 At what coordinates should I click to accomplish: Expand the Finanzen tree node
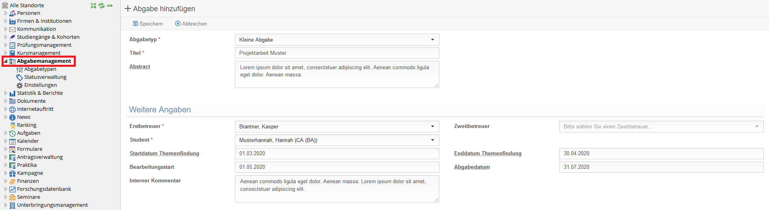point(6,181)
